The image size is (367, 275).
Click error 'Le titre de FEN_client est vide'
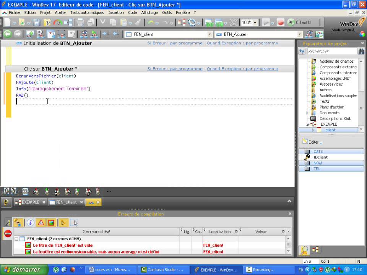(63, 245)
